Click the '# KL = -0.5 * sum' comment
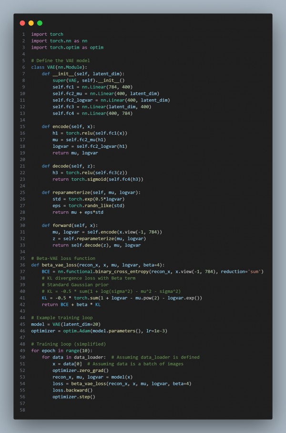Image resolution: width=286 pixels, height=433 pixels. click(x=111, y=291)
